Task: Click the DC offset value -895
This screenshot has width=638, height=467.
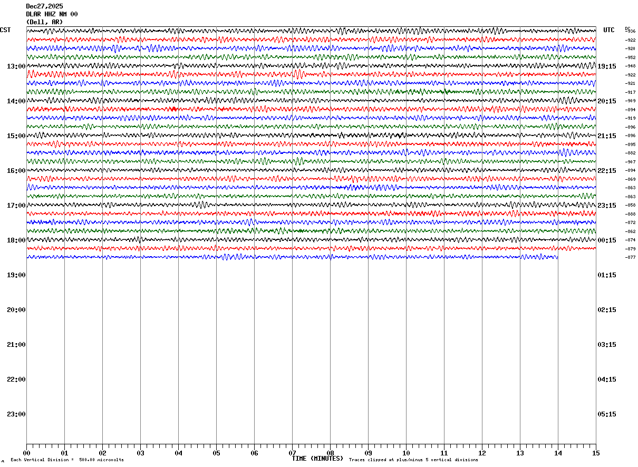Action: [x=630, y=144]
